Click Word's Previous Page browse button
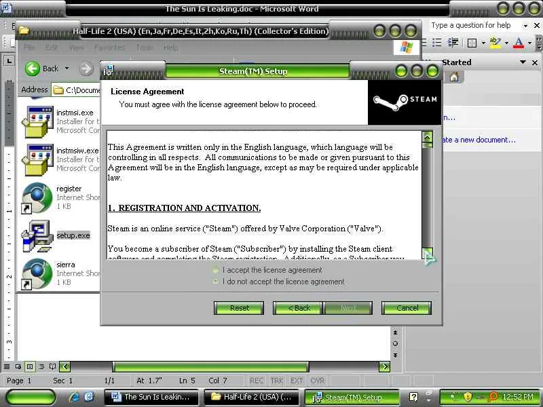 coord(395,332)
